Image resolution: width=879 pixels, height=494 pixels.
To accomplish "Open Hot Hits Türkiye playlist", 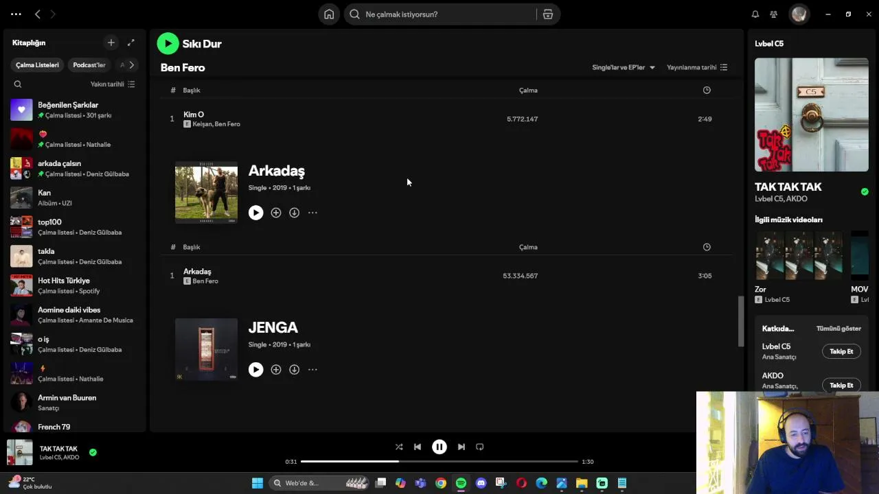I will pyautogui.click(x=74, y=285).
